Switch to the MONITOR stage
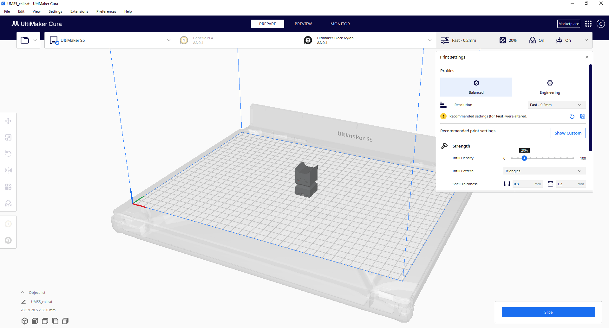Viewport: 609px width, 328px height. tap(340, 24)
